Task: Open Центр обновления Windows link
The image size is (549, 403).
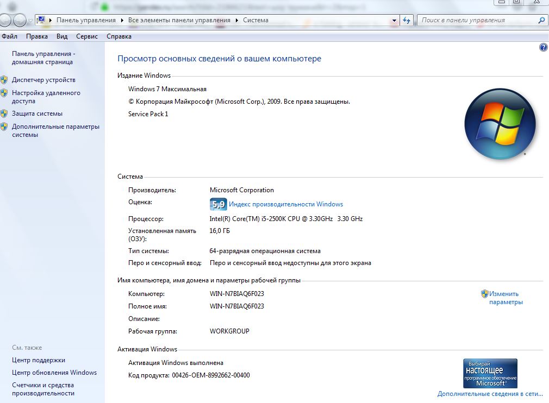Action: click(x=54, y=373)
